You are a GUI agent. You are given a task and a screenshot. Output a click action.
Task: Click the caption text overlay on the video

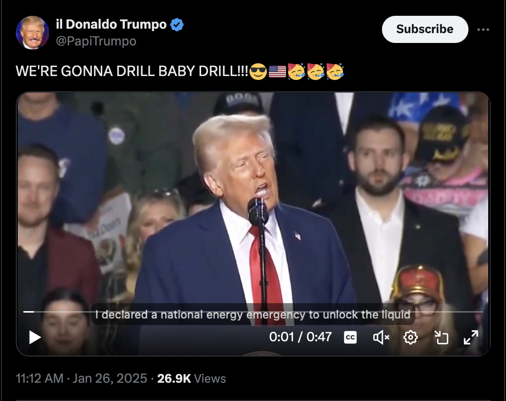[253, 314]
